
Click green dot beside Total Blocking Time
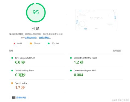click(12, 71)
